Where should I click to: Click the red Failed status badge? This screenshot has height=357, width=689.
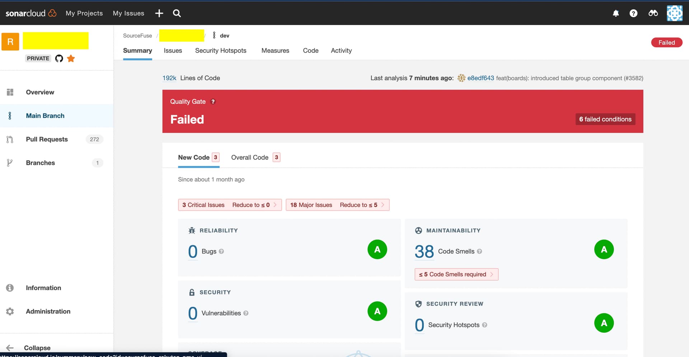pyautogui.click(x=667, y=42)
